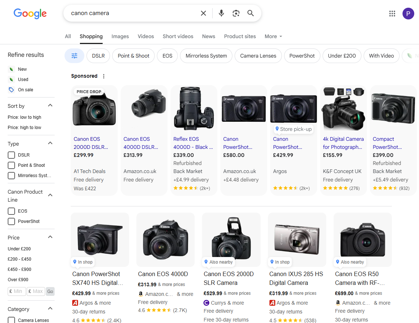Open the Google apps grid
Viewport: 419px width, 323px height.
392,14
